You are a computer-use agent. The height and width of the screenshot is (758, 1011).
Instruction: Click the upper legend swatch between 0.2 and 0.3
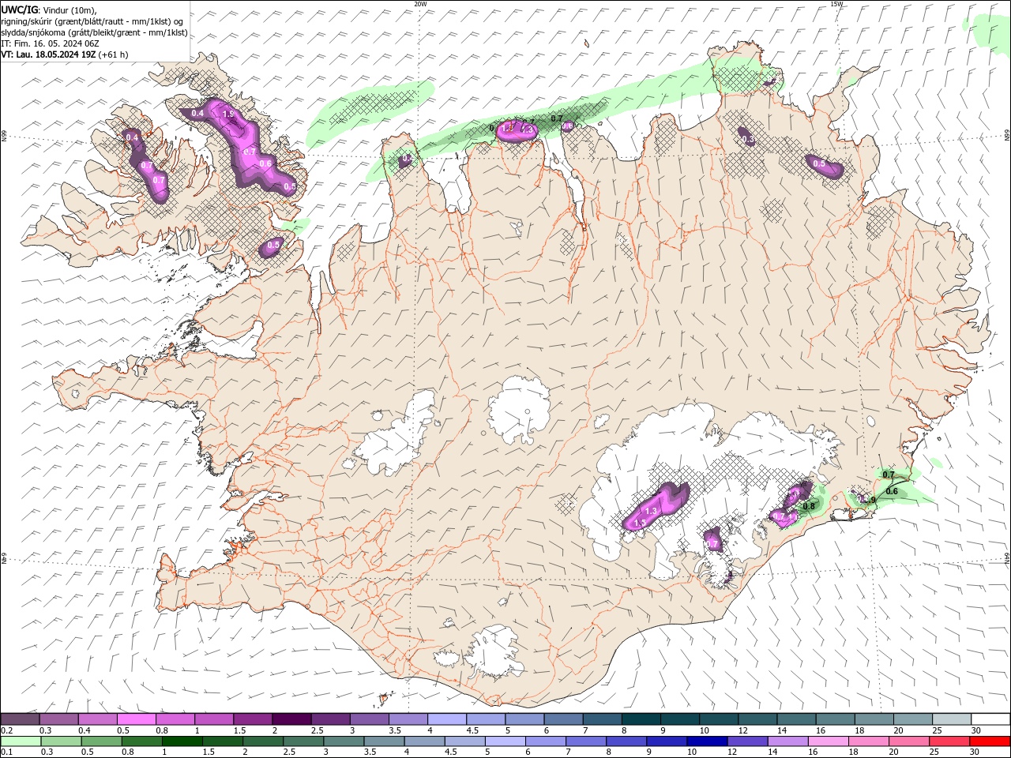(21, 719)
